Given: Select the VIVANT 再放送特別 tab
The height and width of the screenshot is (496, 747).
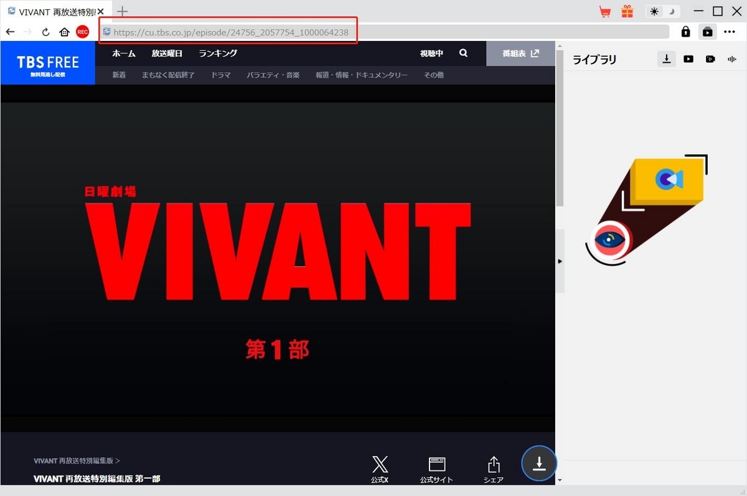Looking at the screenshot, I should tap(56, 11).
